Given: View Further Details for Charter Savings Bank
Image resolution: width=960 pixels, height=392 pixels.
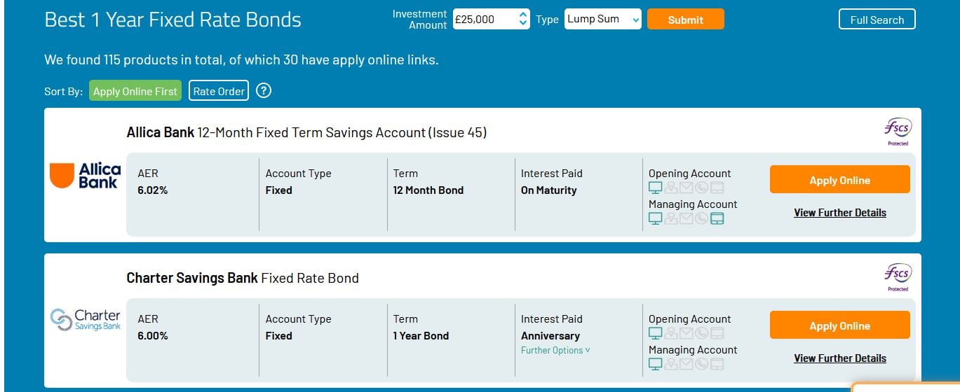Looking at the screenshot, I should (839, 358).
